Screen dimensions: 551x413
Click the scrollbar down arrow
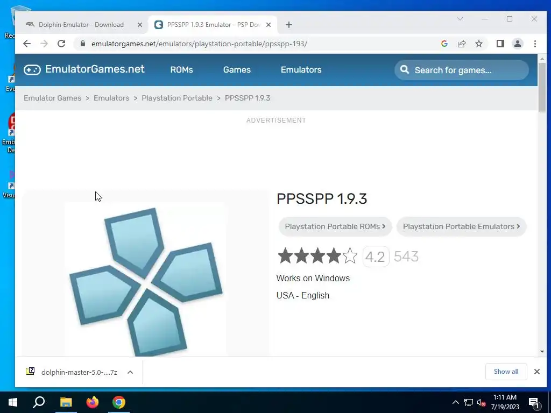coord(542,352)
